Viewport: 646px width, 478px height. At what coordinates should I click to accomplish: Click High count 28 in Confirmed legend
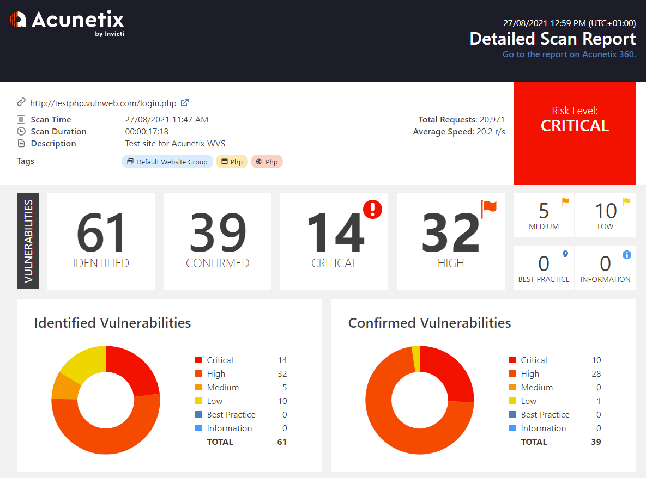pyautogui.click(x=596, y=373)
